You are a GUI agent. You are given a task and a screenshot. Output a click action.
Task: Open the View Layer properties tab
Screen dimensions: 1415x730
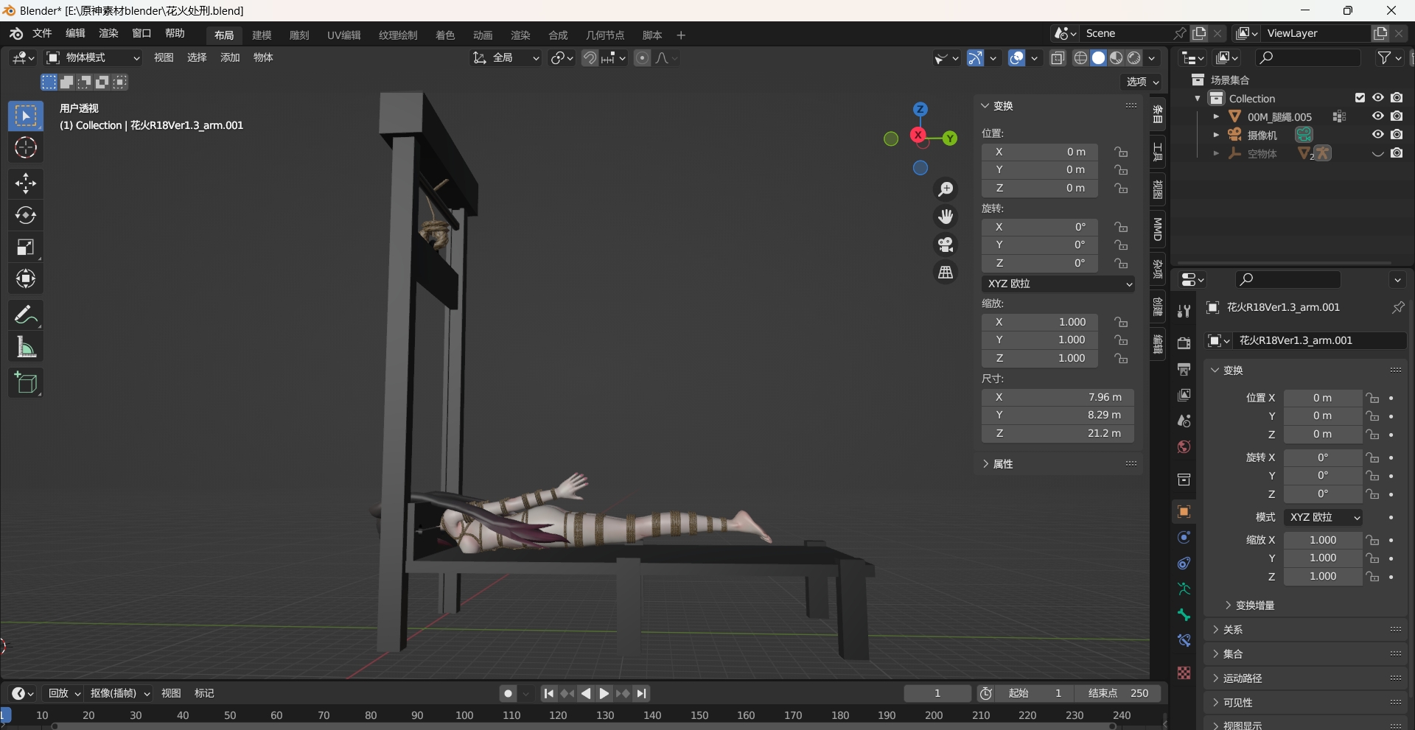[1184, 395]
